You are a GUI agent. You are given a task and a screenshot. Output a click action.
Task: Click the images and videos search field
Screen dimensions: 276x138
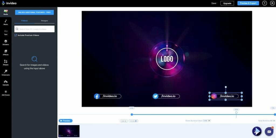point(34,29)
